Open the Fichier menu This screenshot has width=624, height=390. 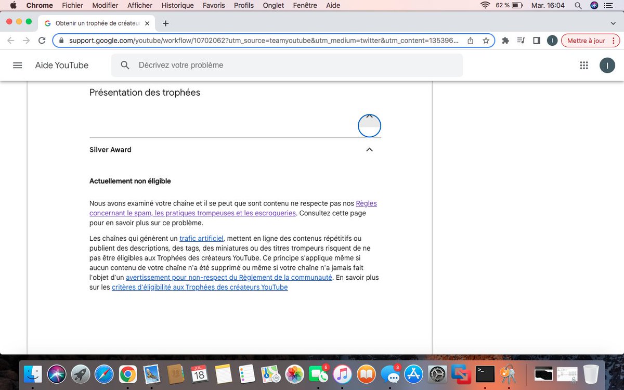point(72,5)
